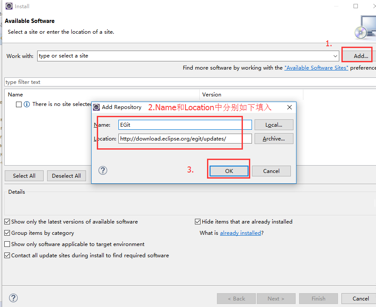The height and width of the screenshot is (307, 376).
Task: Close the Add Repository dialog with X
Action: coord(290,107)
